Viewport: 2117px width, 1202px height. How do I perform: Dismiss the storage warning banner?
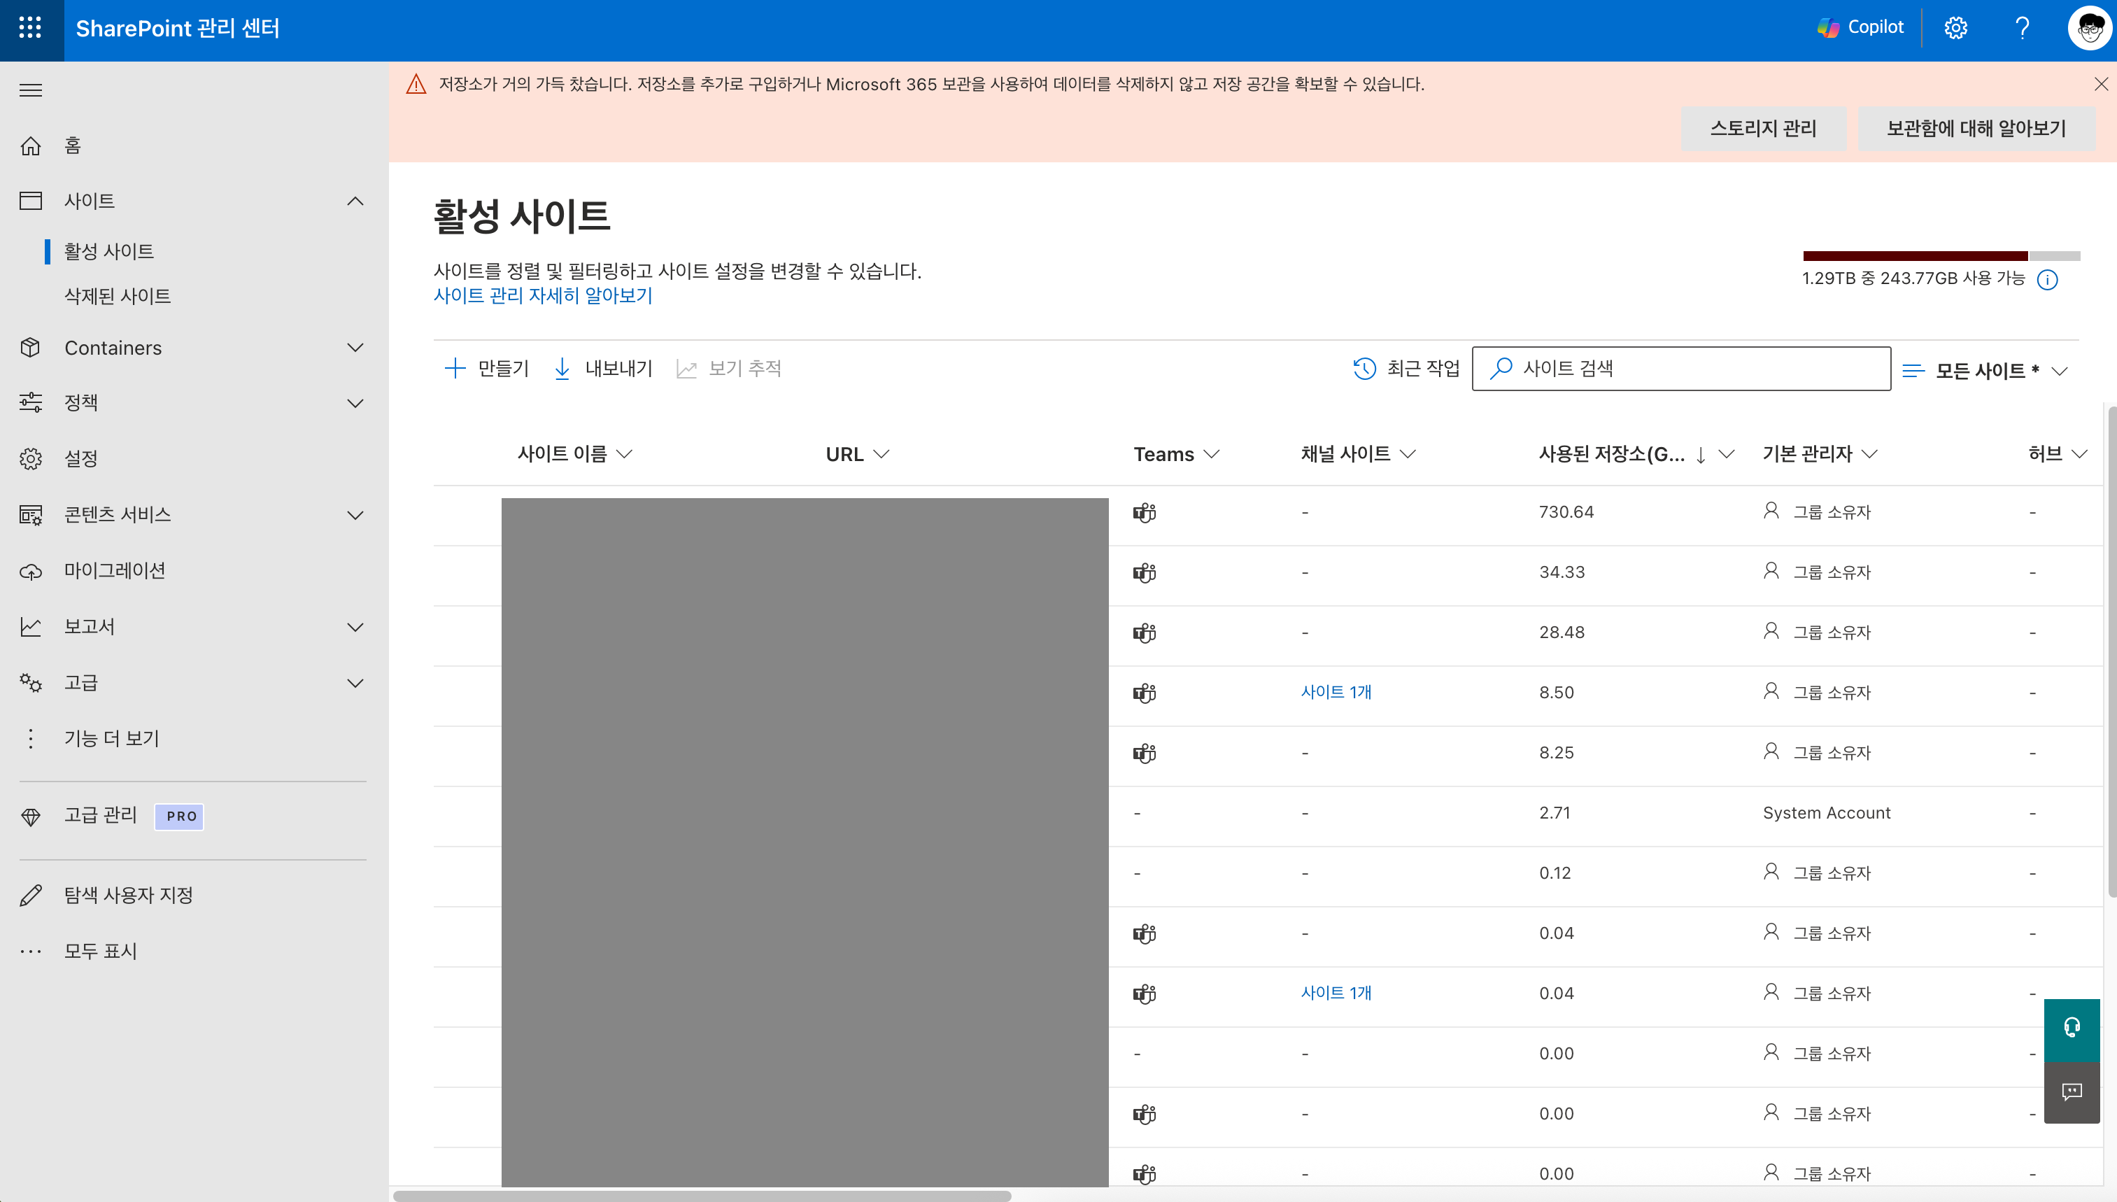tap(2100, 84)
